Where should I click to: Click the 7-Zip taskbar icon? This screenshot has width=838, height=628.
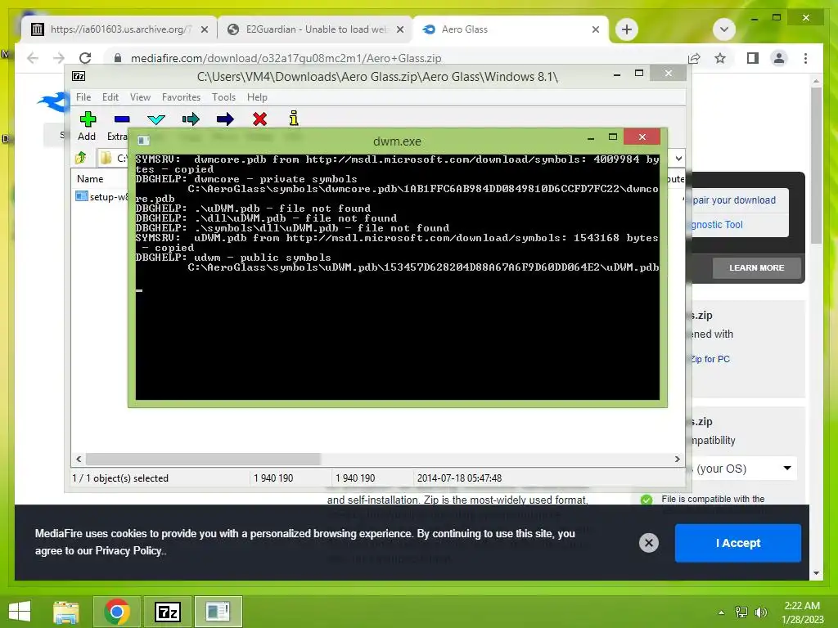[167, 612]
